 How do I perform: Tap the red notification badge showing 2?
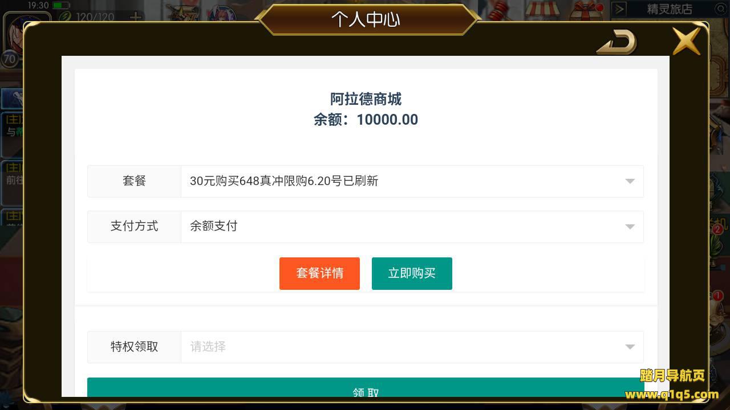tap(717, 229)
